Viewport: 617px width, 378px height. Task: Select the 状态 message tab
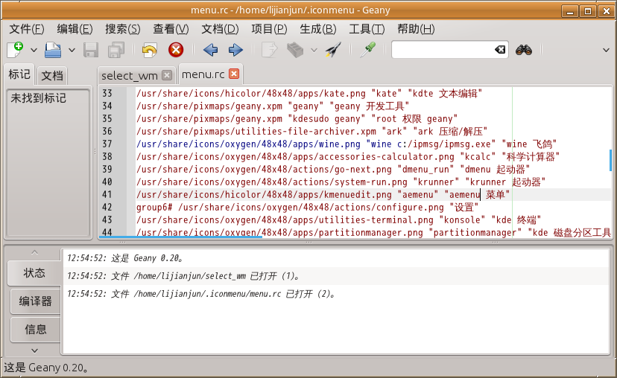pyautogui.click(x=34, y=272)
